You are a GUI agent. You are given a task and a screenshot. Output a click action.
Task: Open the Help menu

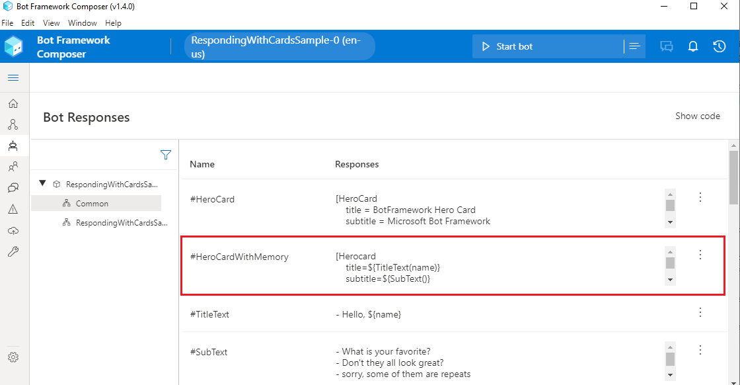click(x=113, y=23)
